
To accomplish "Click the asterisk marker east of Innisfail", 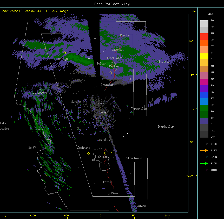I will pyautogui.click(x=130, y=79).
